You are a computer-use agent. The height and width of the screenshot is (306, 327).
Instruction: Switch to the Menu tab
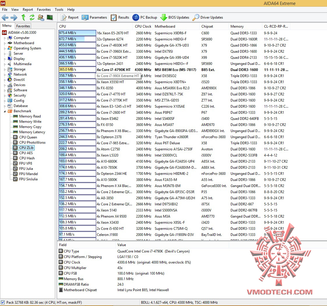pyautogui.click(x=7, y=26)
